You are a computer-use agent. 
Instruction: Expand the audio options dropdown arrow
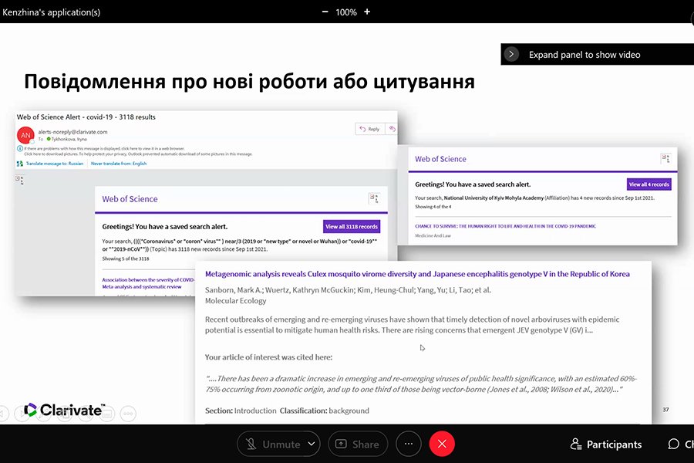(312, 444)
